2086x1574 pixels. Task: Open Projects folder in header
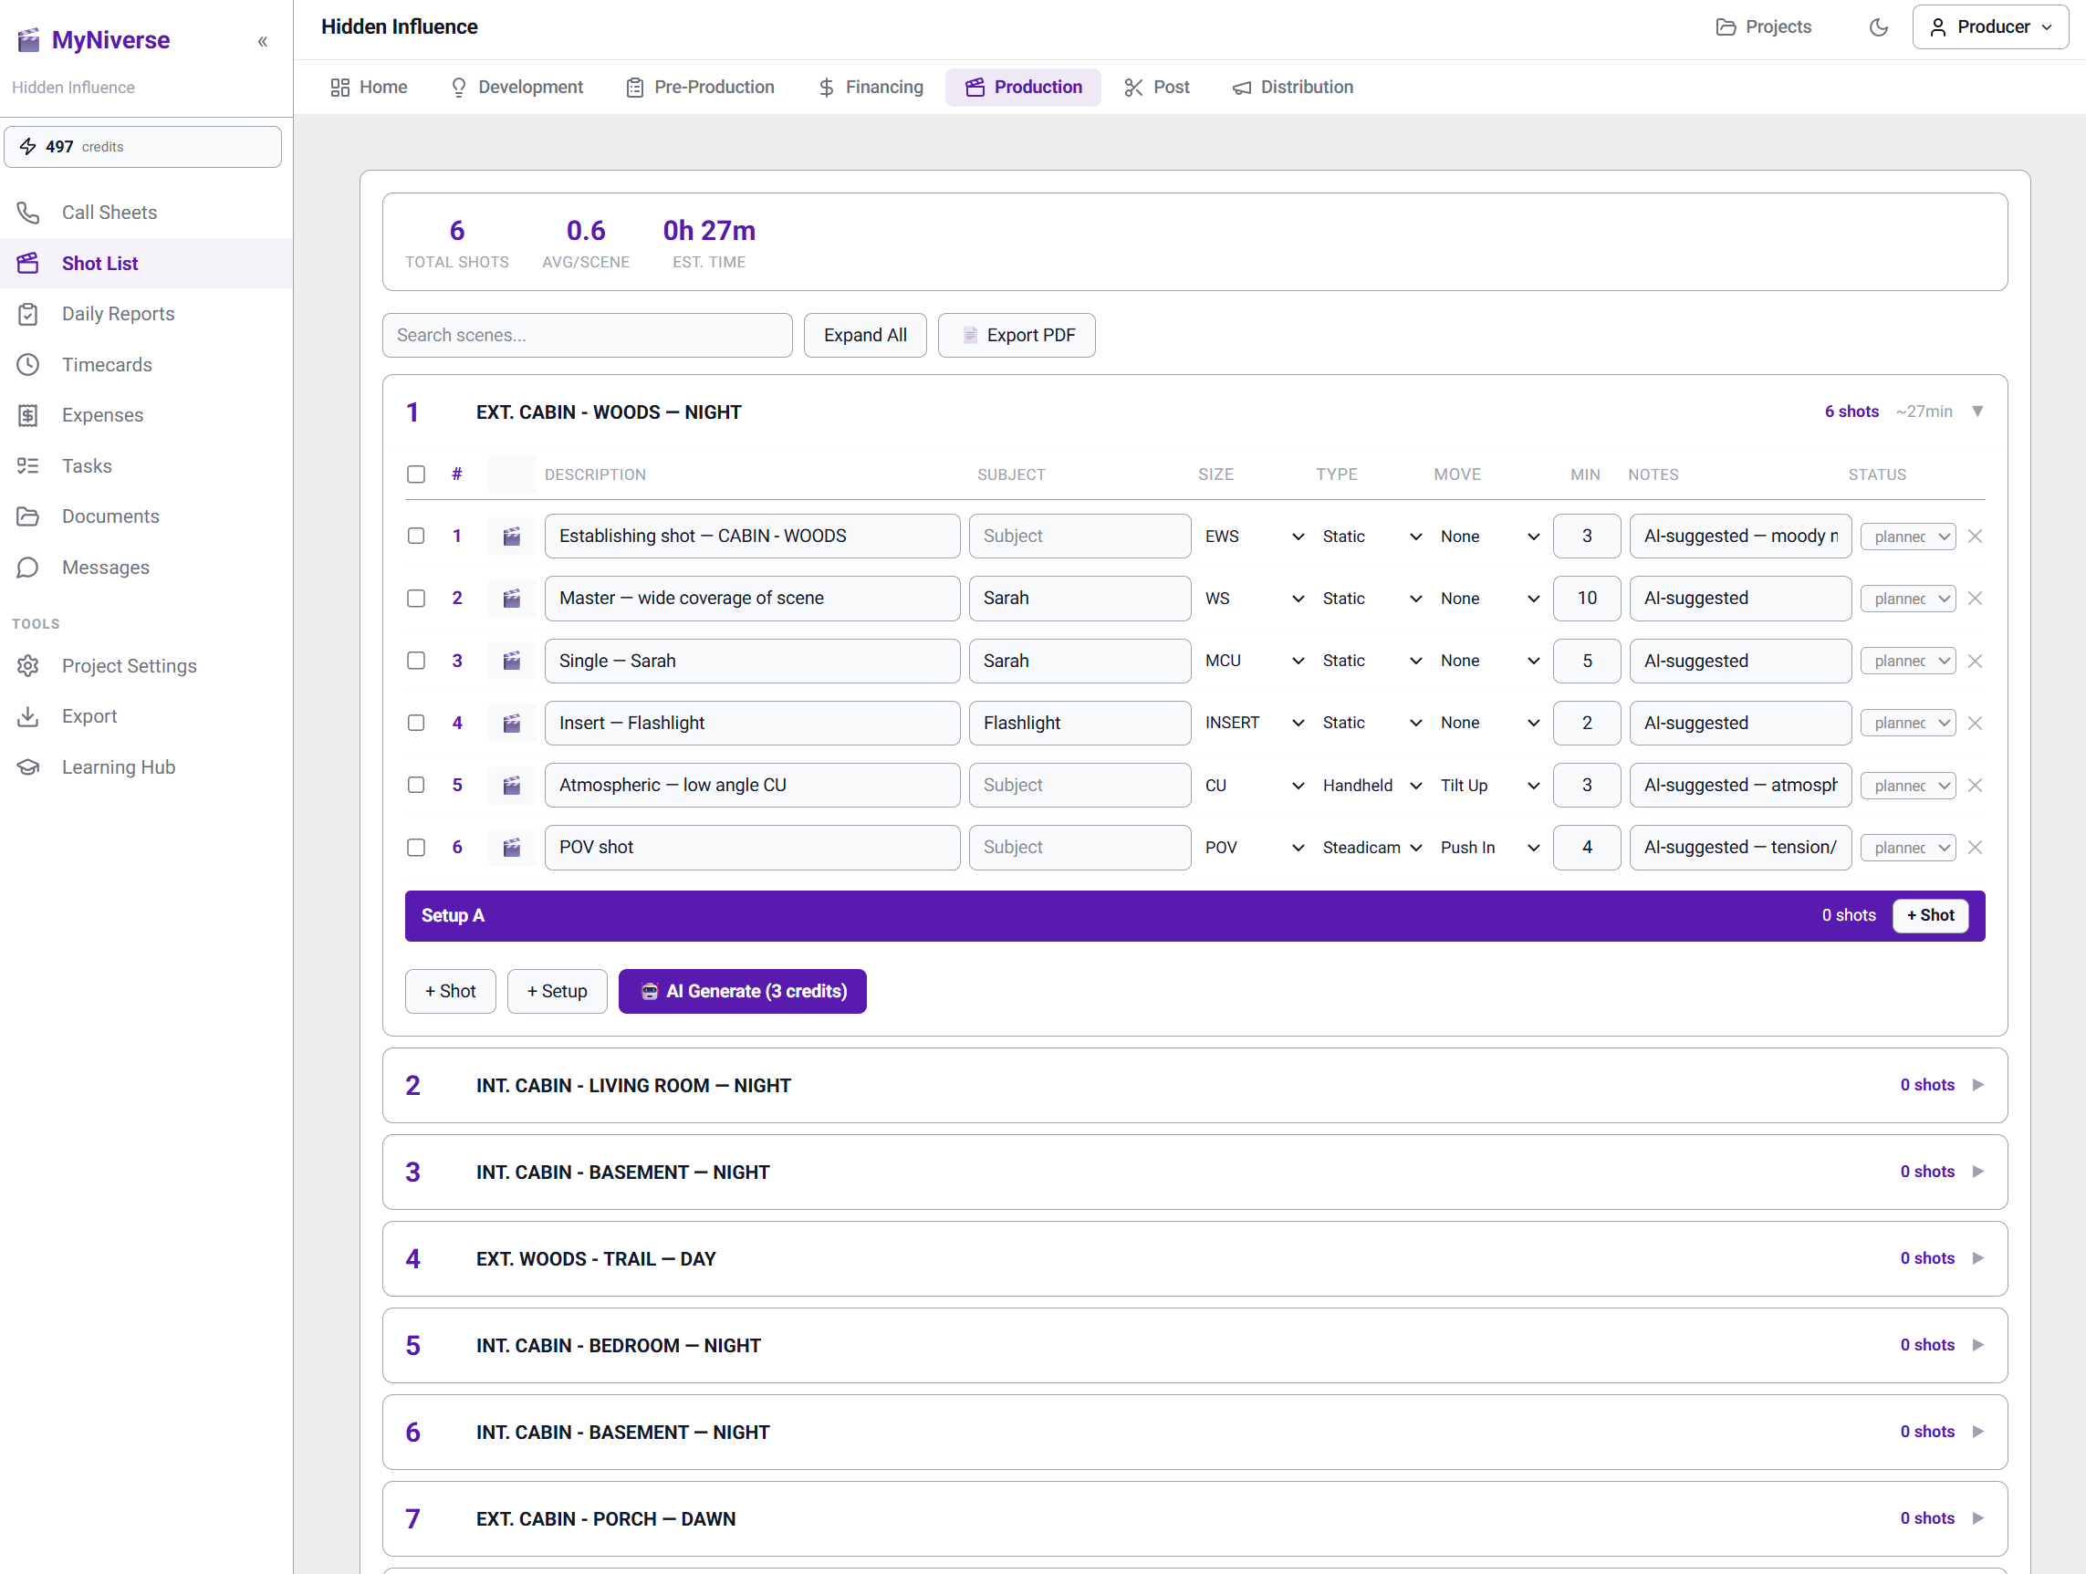(x=1763, y=27)
